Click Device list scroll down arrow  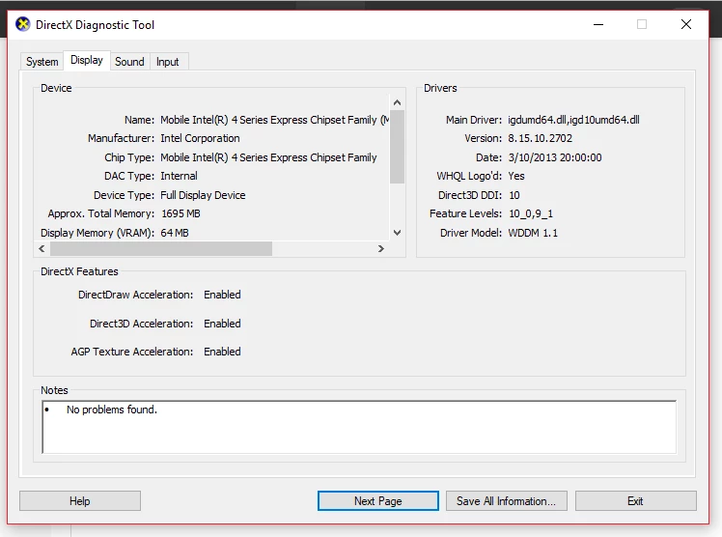pos(397,233)
